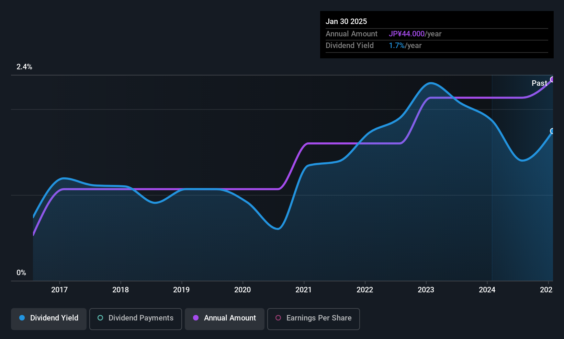The height and width of the screenshot is (339, 564).
Task: Click the 2.4% y-axis label
Action: click(24, 67)
